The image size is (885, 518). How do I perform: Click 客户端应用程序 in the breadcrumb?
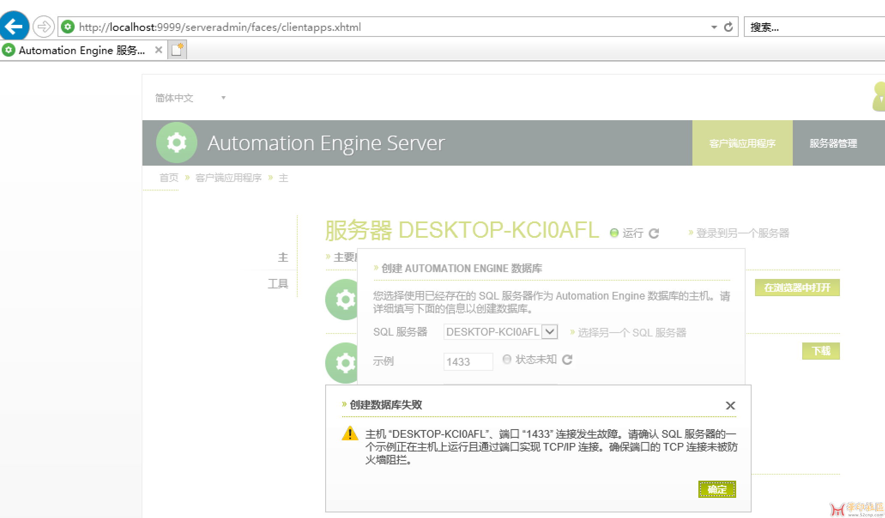click(228, 178)
